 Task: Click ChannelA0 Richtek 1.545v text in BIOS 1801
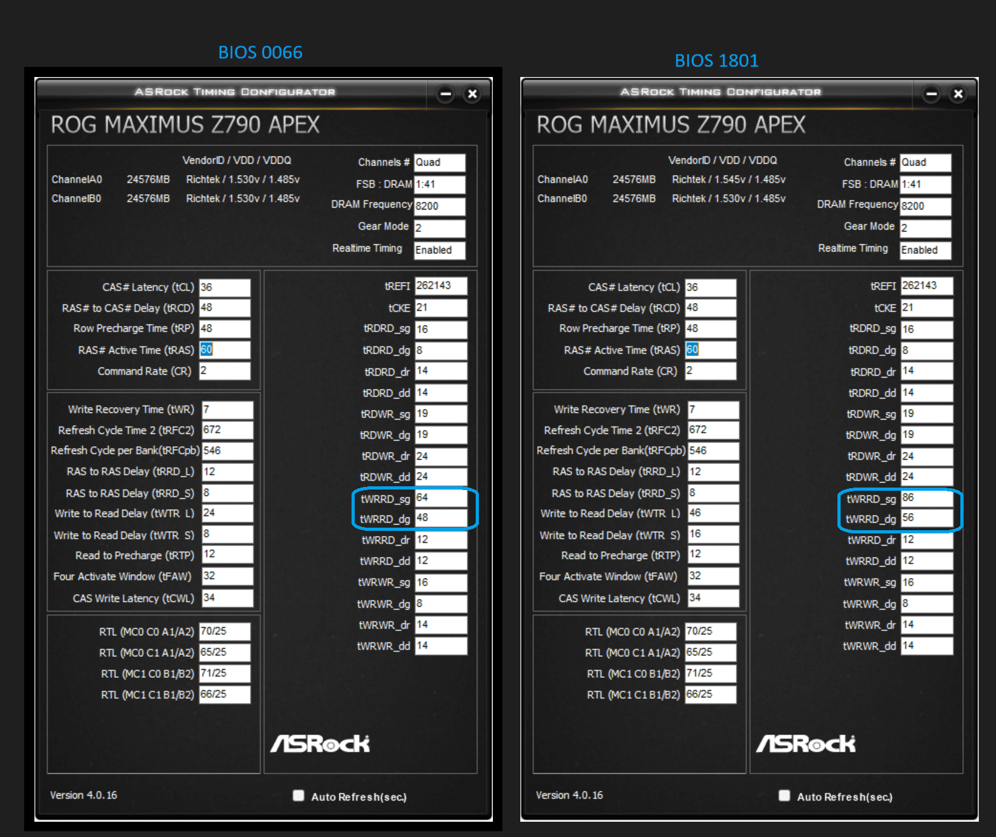tap(729, 179)
